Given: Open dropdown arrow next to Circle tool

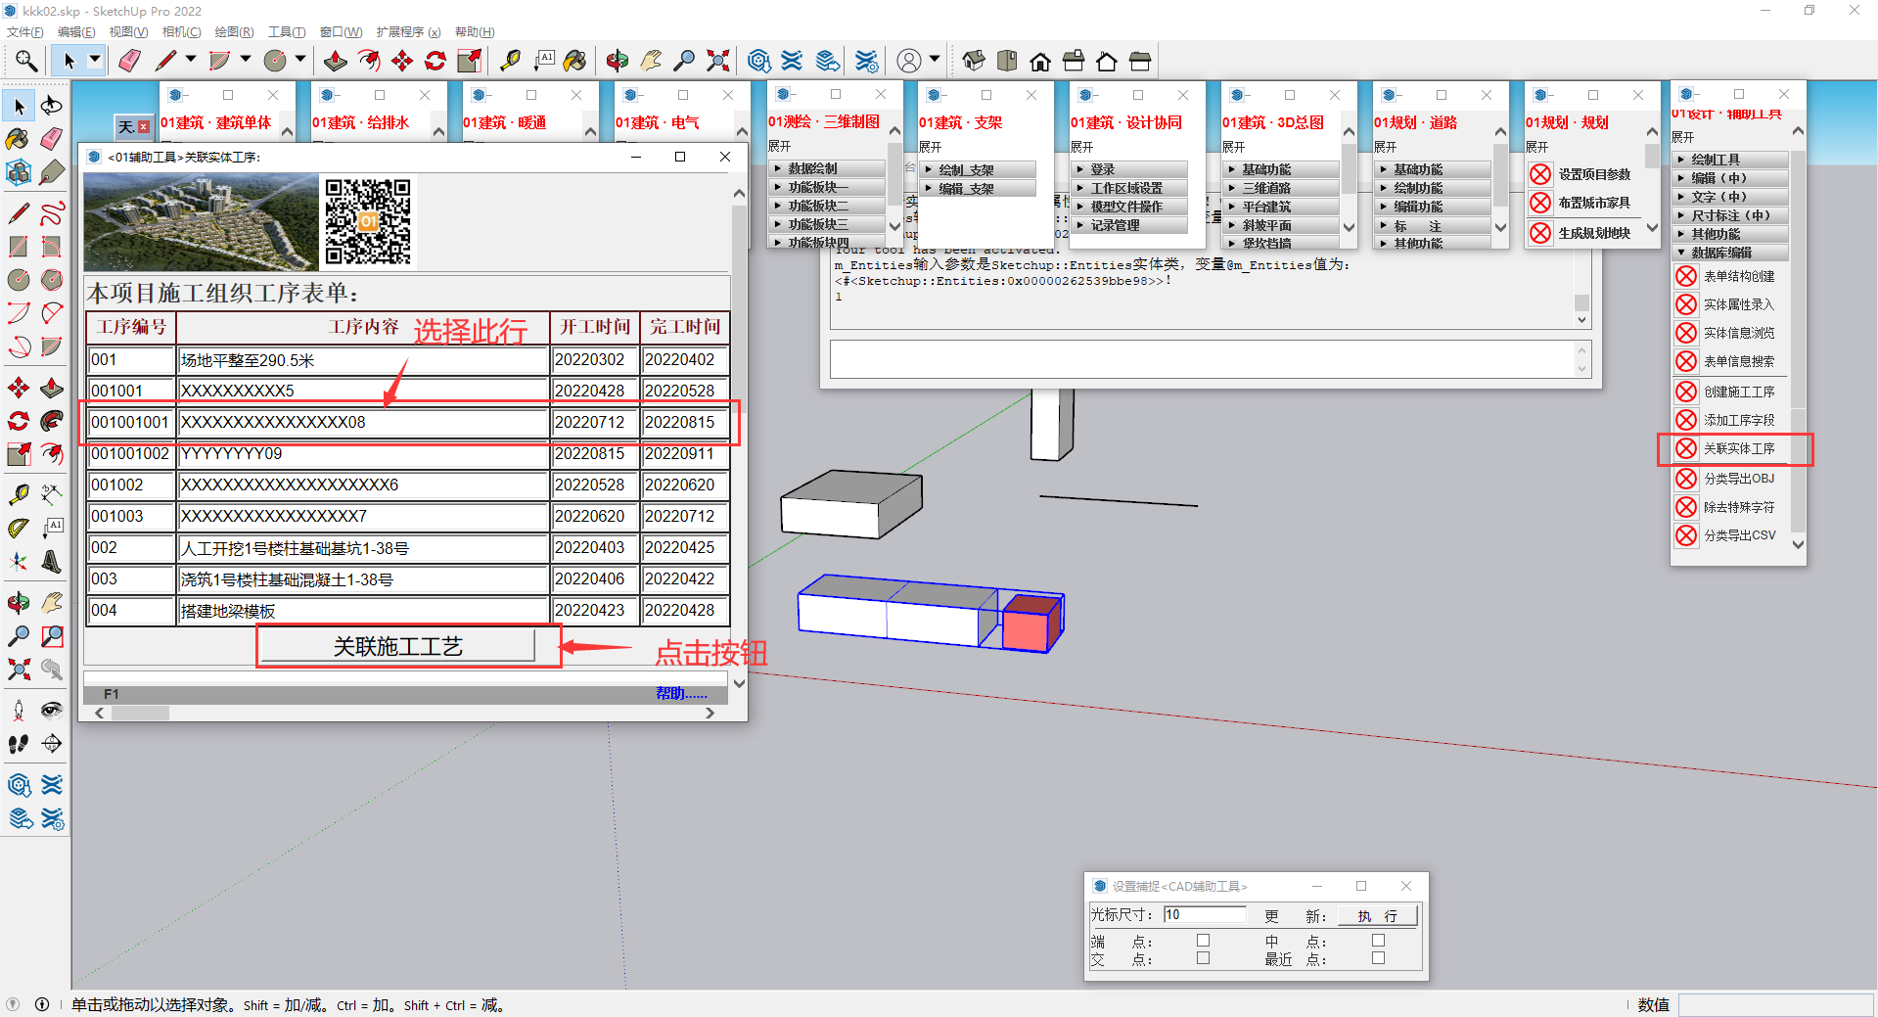Looking at the screenshot, I should pos(300,60).
